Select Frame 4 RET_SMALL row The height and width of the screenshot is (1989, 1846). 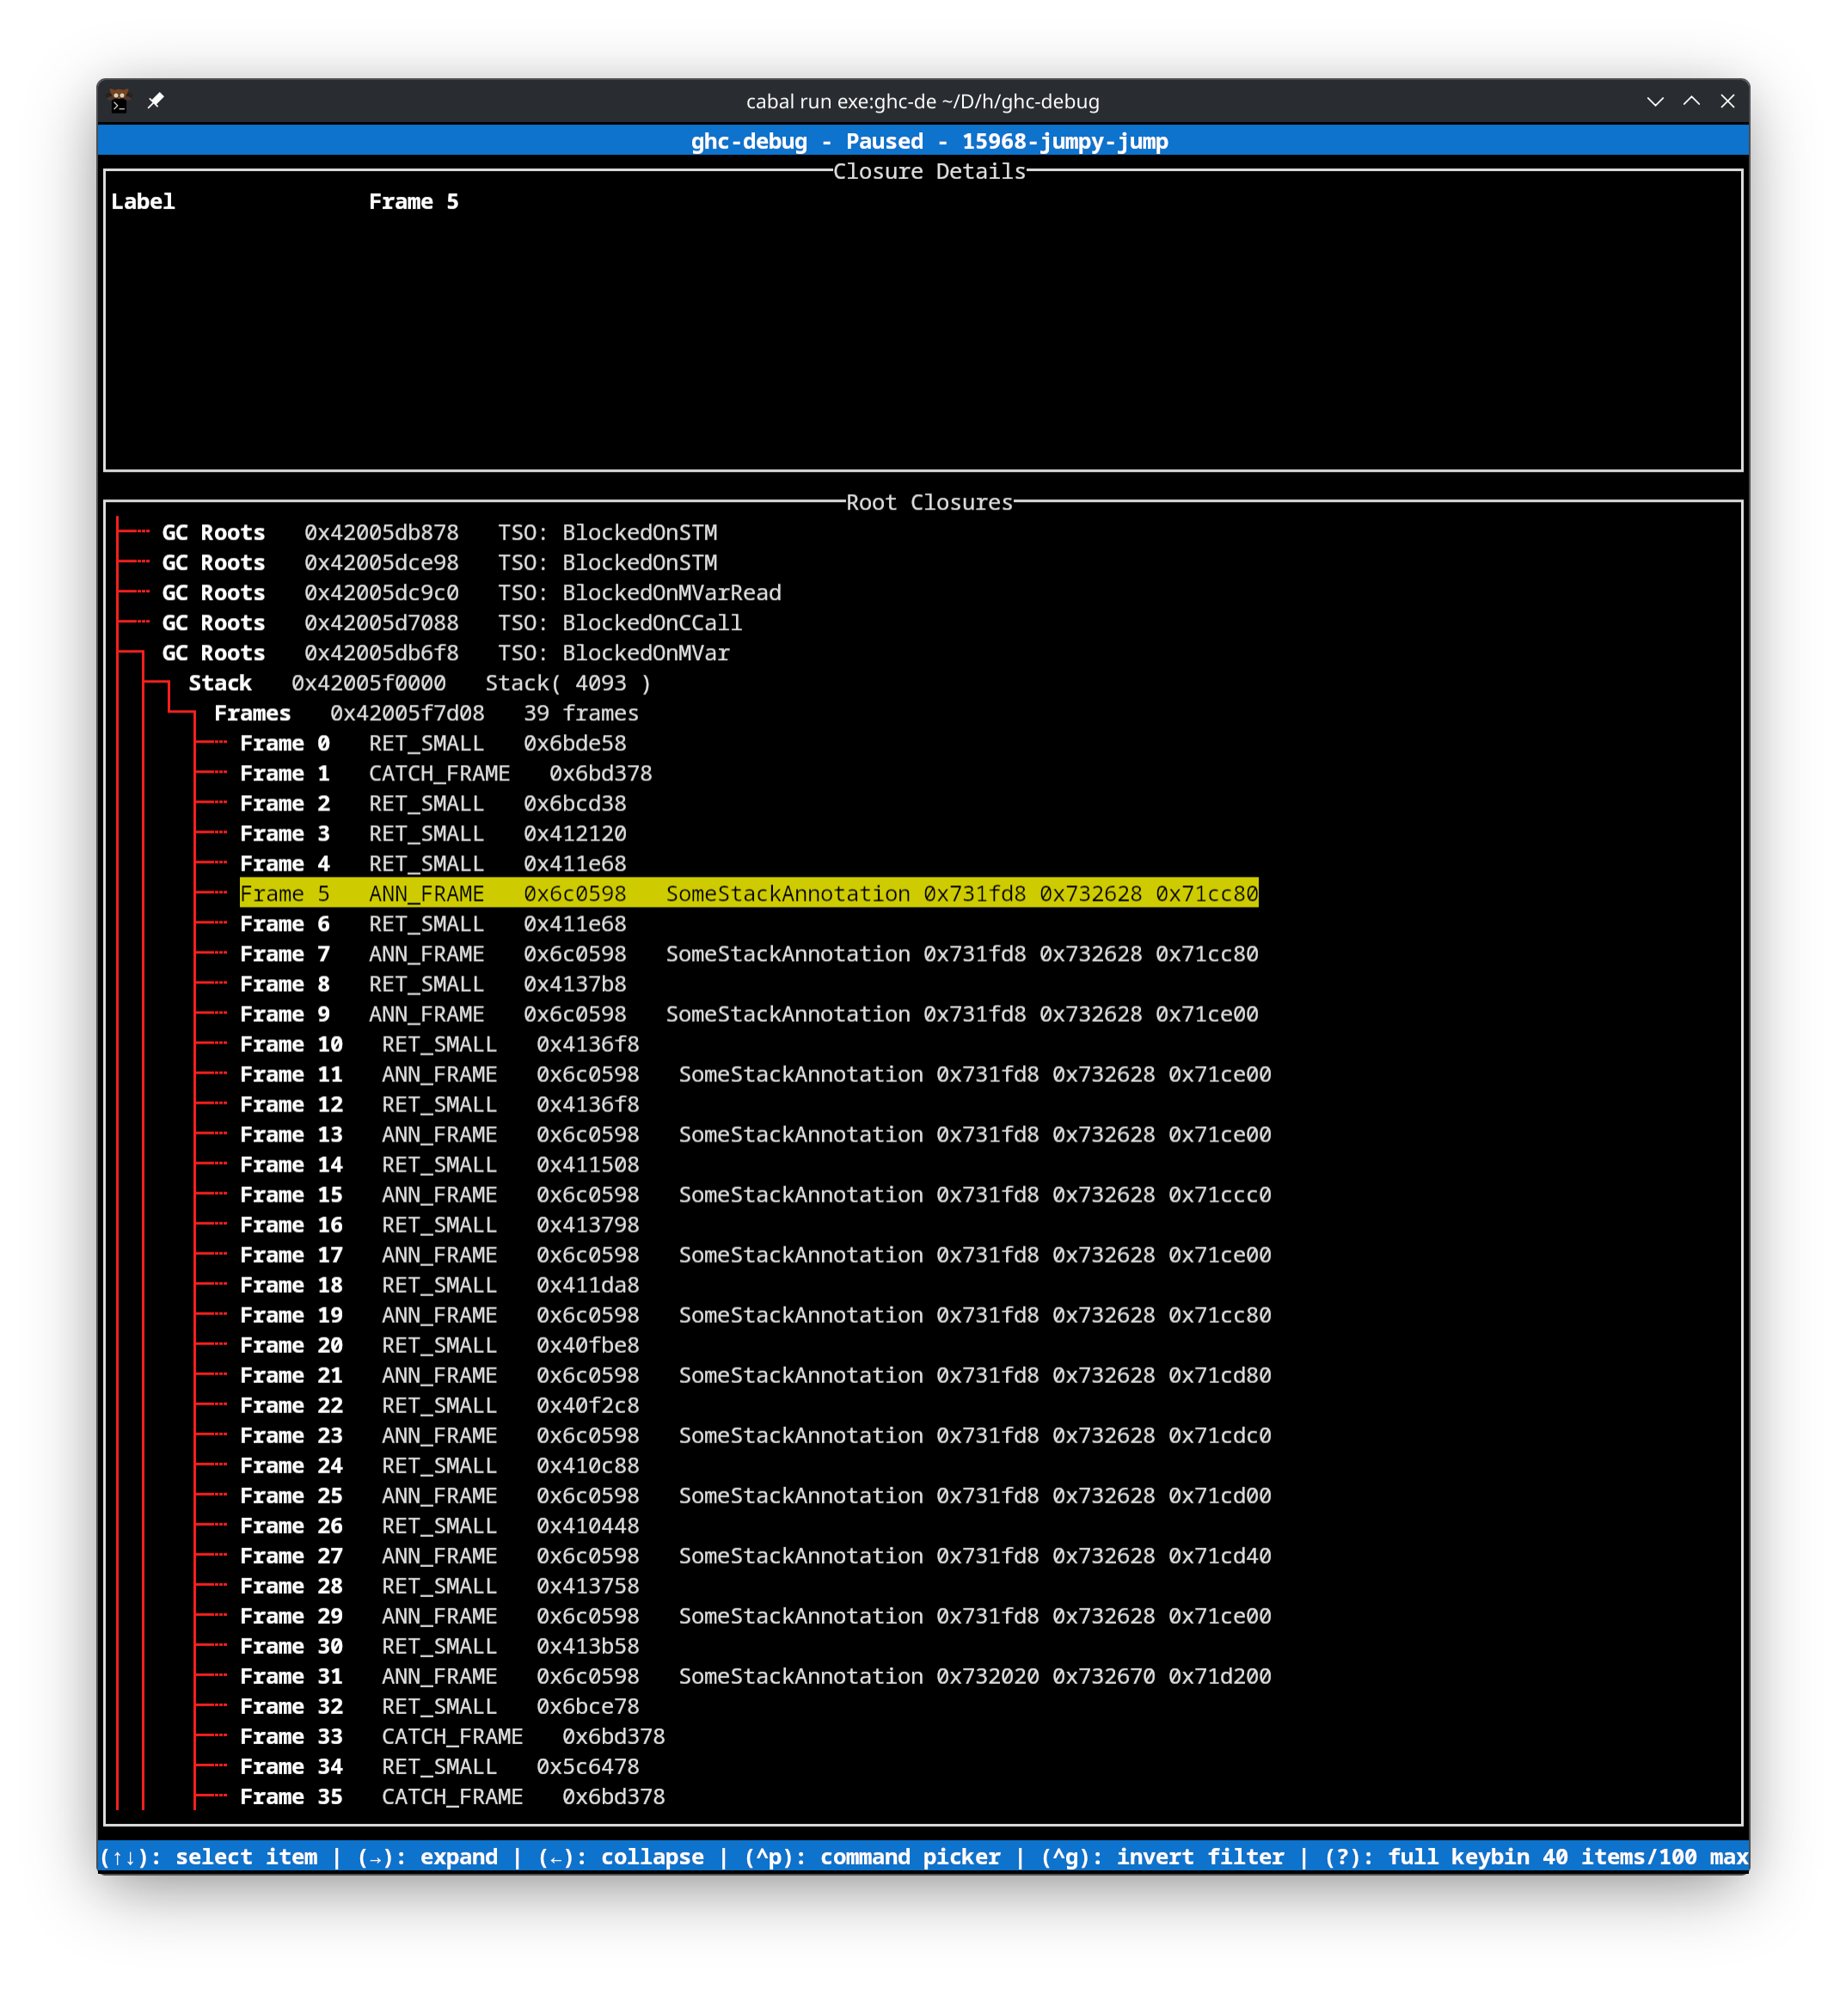433,863
